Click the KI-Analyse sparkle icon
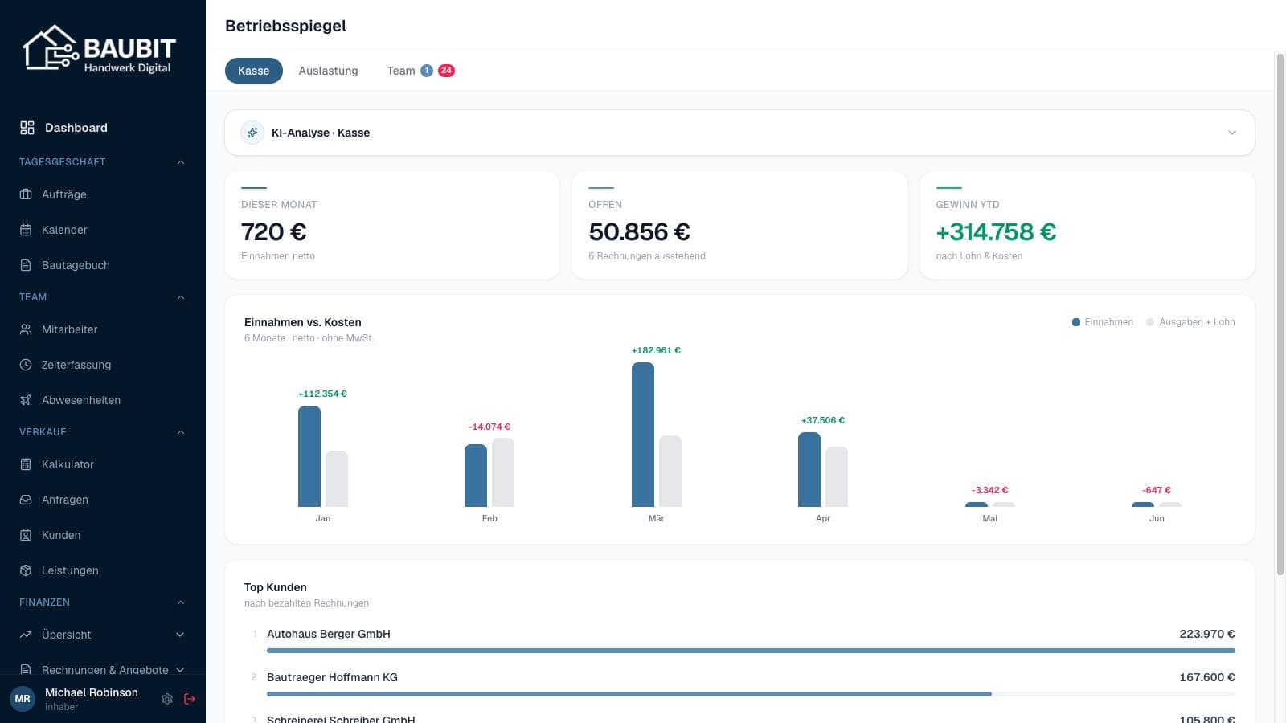Viewport: 1286px width, 723px height. click(252, 133)
